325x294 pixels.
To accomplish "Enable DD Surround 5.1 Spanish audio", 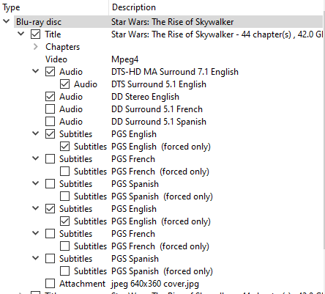I will 50,122.
